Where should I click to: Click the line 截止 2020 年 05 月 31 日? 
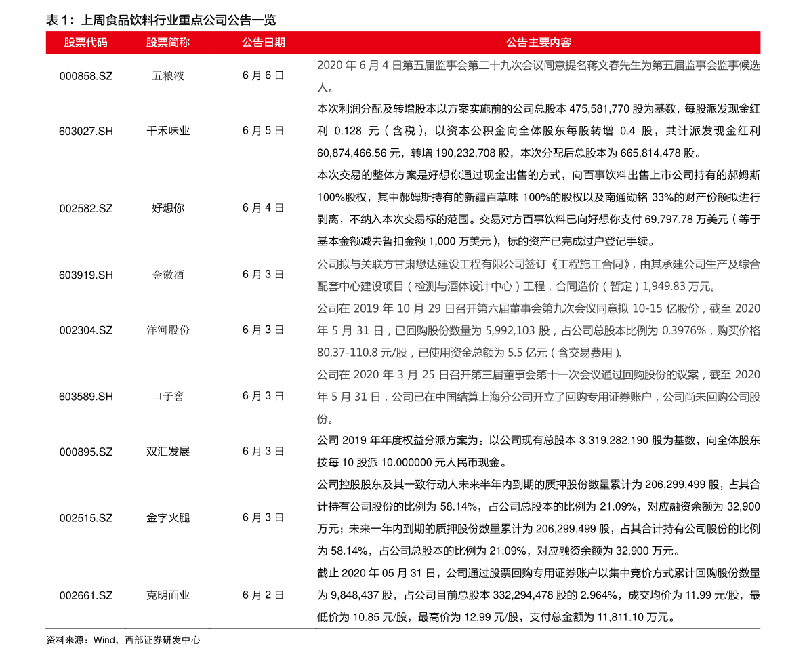coord(539,573)
